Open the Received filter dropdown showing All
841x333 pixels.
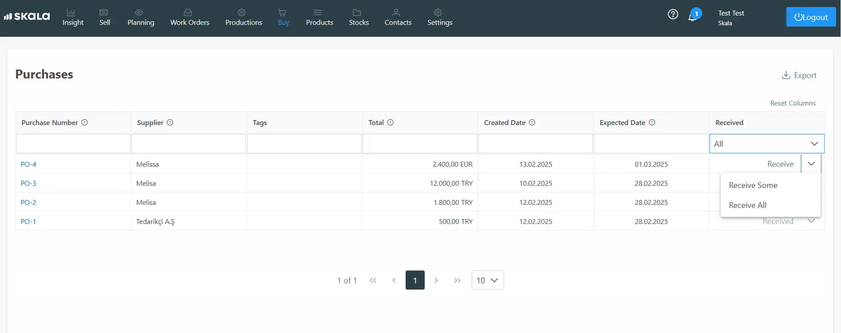767,144
